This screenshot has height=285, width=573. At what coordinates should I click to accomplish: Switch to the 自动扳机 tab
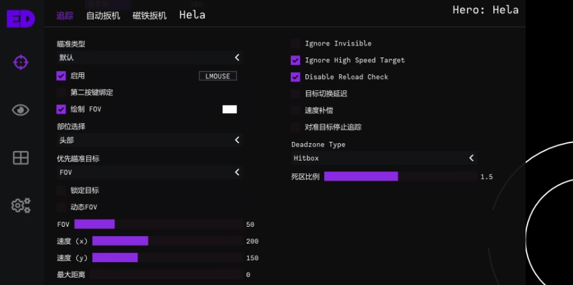point(103,16)
